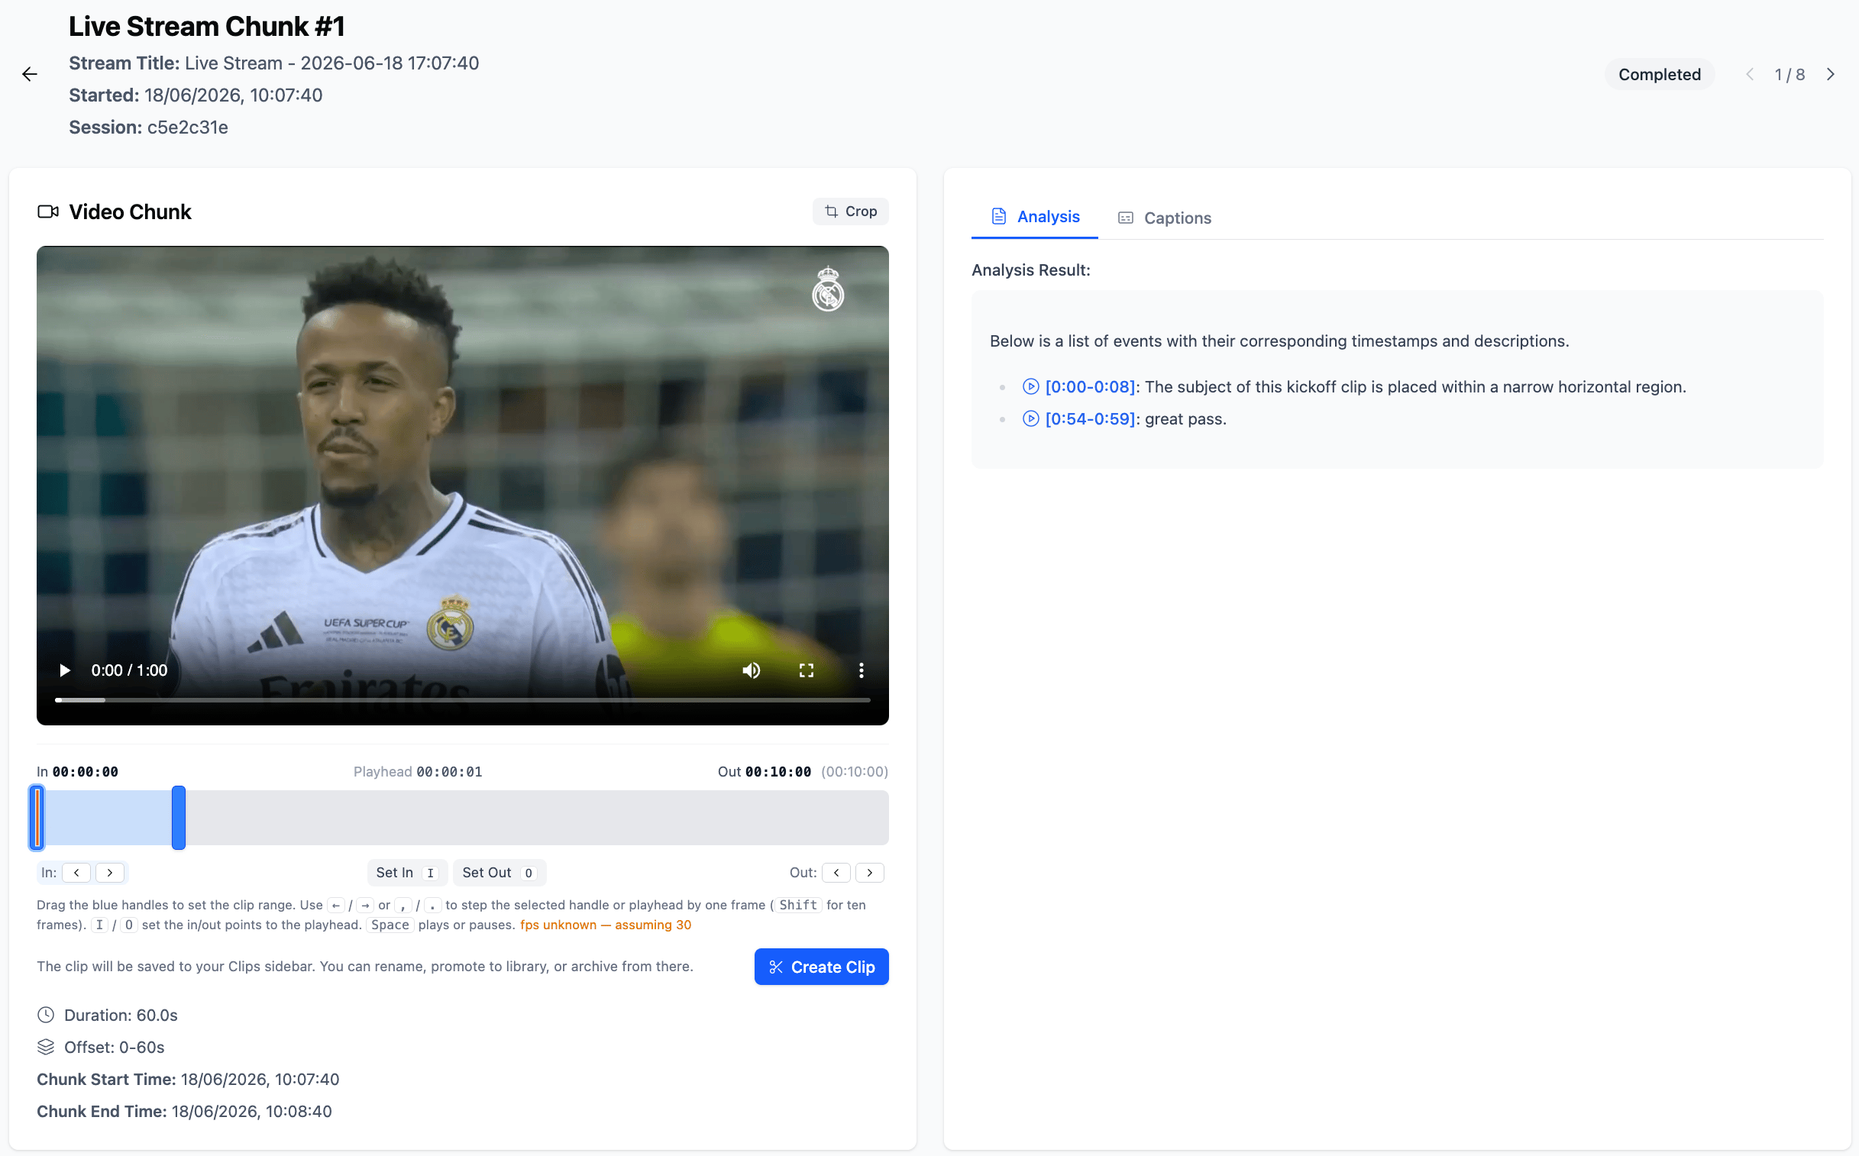Click the Session c5e2c31e text

coord(148,127)
